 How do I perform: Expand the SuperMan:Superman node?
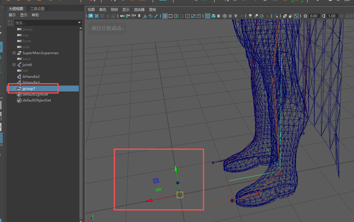[x=14, y=53]
